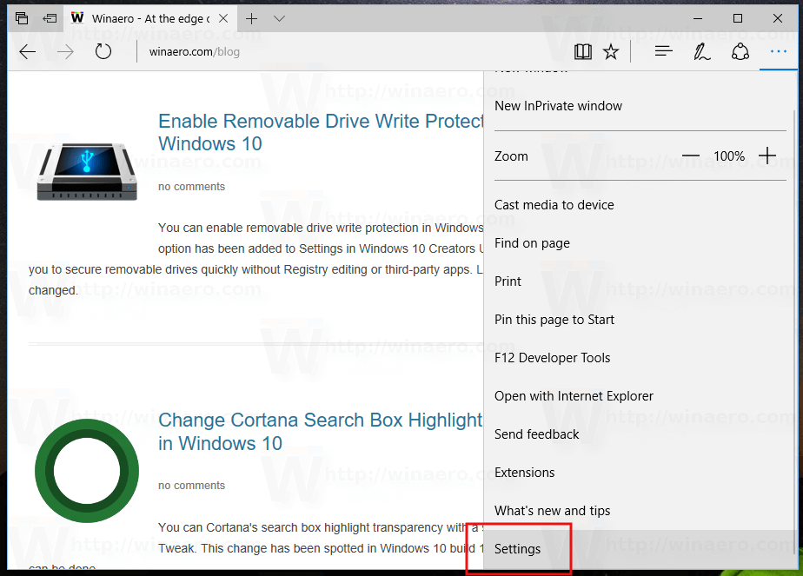Viewport: 803px width, 576px height.
Task: Refresh the winaero.com/blog page
Action: (103, 51)
